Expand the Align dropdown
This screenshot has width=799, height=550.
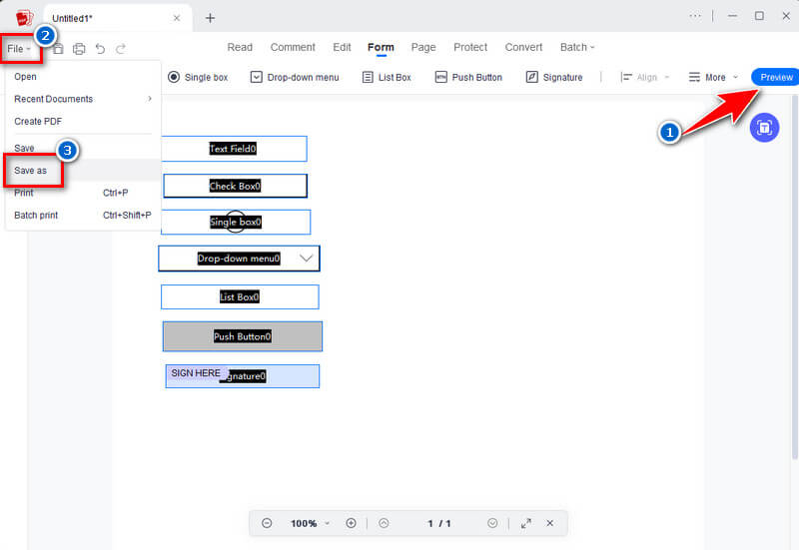point(644,78)
